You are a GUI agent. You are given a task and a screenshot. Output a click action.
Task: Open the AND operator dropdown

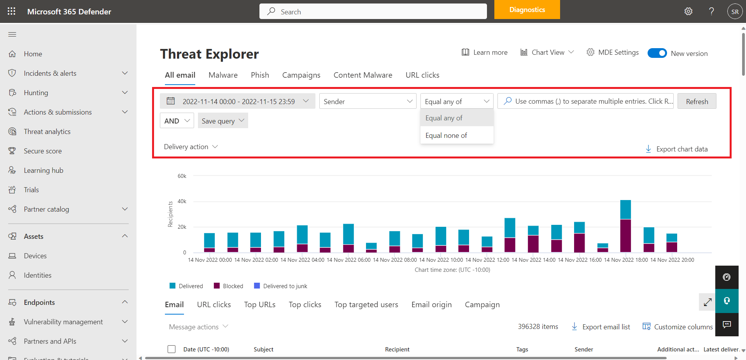(177, 120)
